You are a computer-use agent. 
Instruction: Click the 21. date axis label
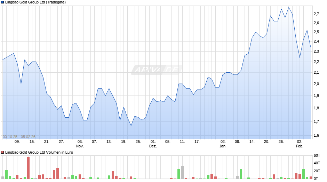coord(47,142)
